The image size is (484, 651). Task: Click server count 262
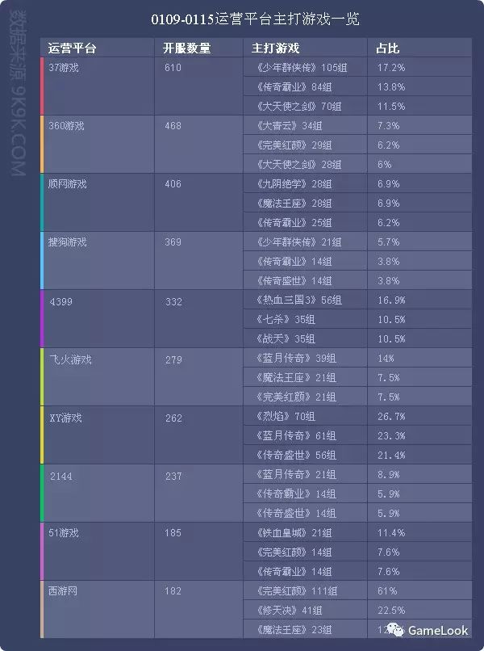pos(173,418)
